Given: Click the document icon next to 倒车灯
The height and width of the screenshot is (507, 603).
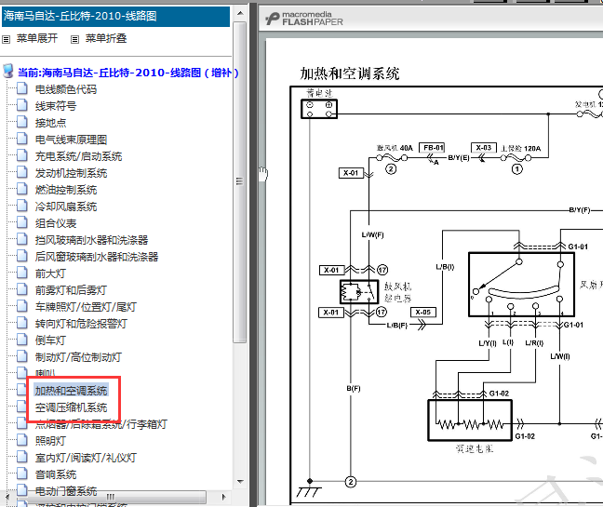Looking at the screenshot, I should click(22, 339).
